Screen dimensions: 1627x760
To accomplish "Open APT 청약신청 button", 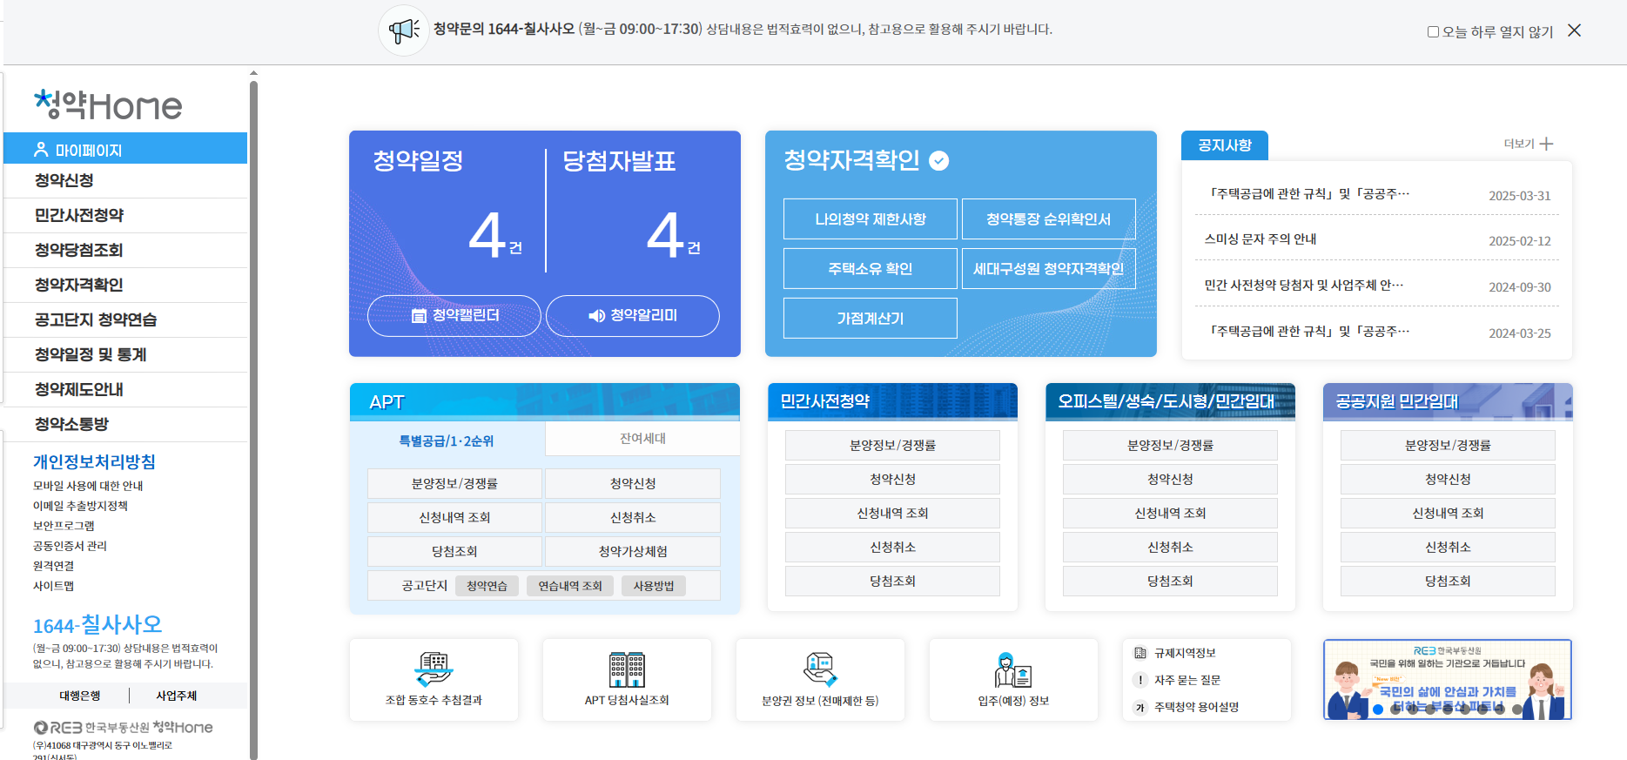I will point(633,483).
